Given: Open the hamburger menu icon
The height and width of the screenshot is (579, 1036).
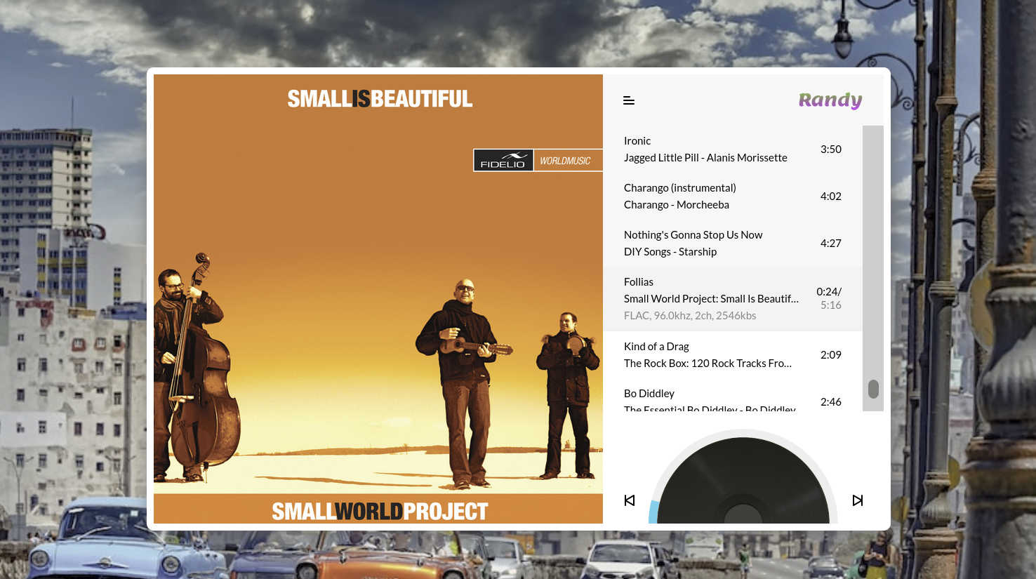Looking at the screenshot, I should click(629, 100).
